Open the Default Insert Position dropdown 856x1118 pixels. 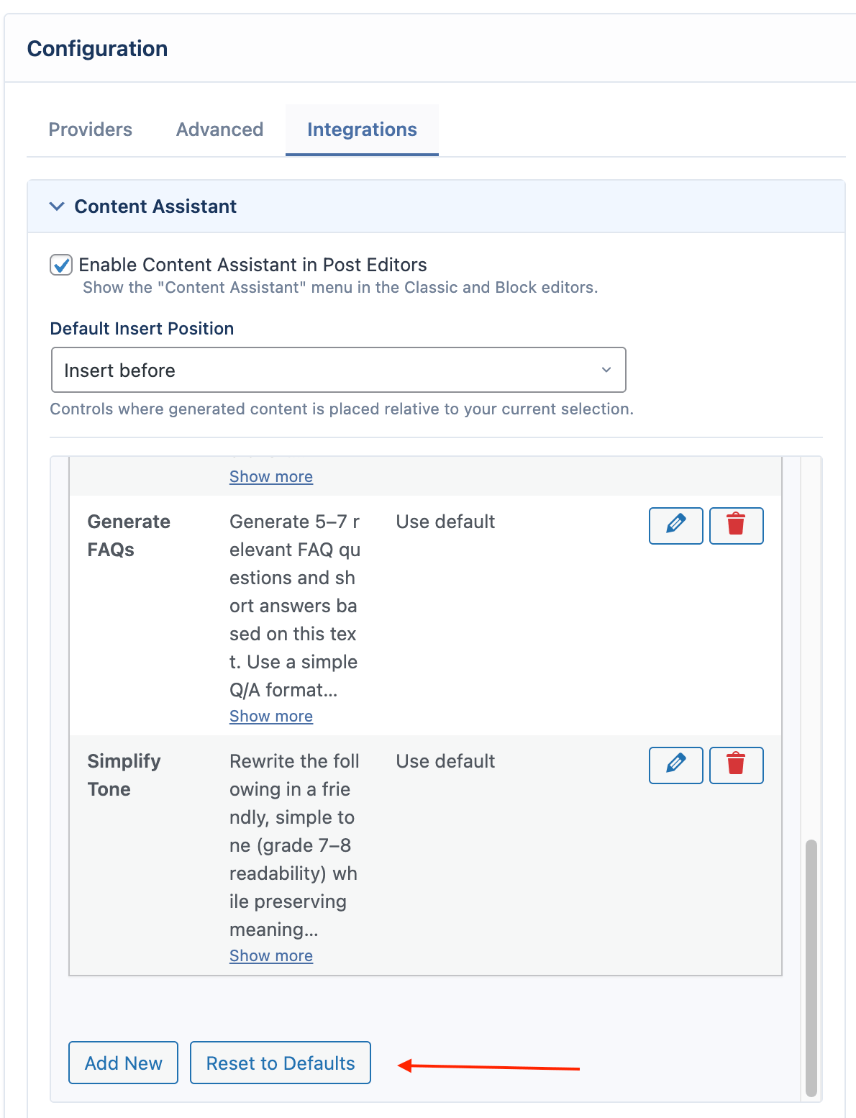point(338,370)
